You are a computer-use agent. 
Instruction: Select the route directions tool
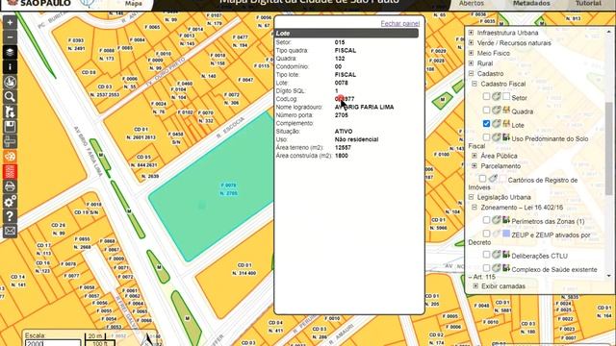coord(10,111)
